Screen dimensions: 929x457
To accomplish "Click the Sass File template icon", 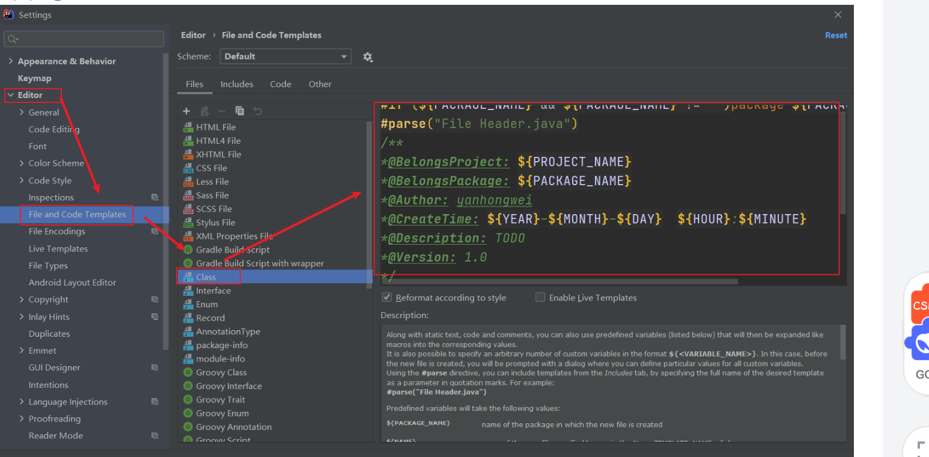I will [188, 195].
